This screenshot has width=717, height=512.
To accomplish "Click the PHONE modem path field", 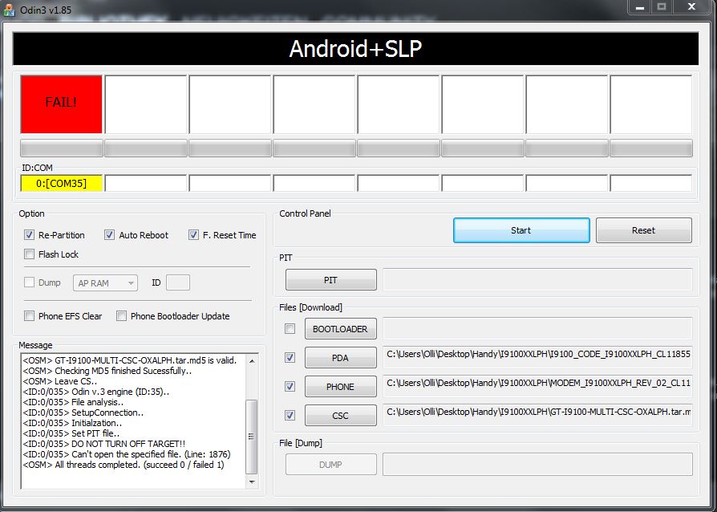I will click(537, 386).
